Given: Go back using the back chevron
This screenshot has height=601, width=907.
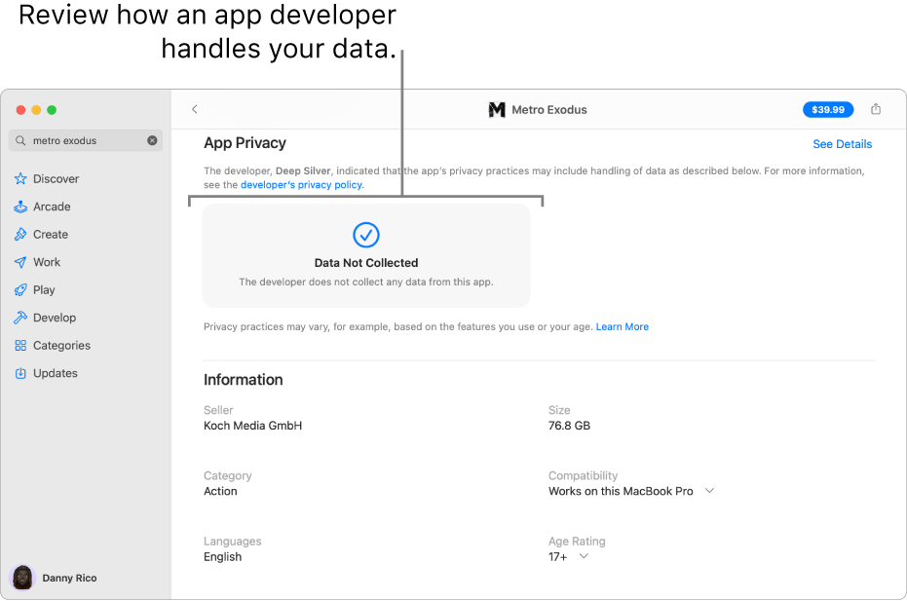Looking at the screenshot, I should coord(195,109).
